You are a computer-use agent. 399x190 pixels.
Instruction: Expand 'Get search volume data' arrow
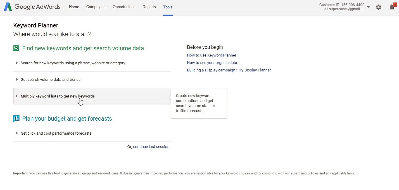(x=17, y=79)
